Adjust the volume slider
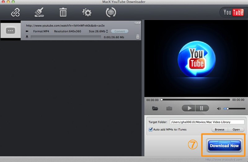 pos(234,109)
